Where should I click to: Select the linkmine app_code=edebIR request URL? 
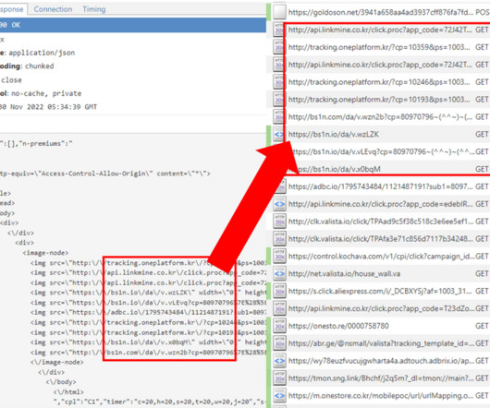click(380, 204)
